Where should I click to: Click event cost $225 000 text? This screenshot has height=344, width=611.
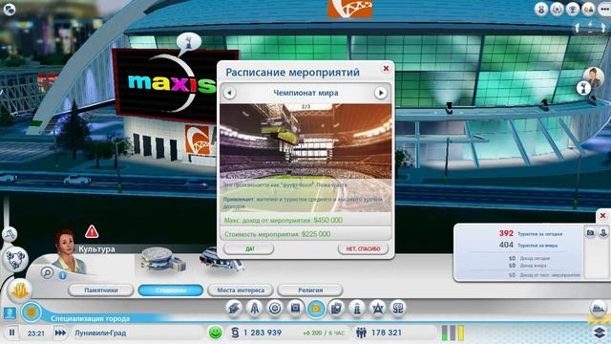point(277,234)
